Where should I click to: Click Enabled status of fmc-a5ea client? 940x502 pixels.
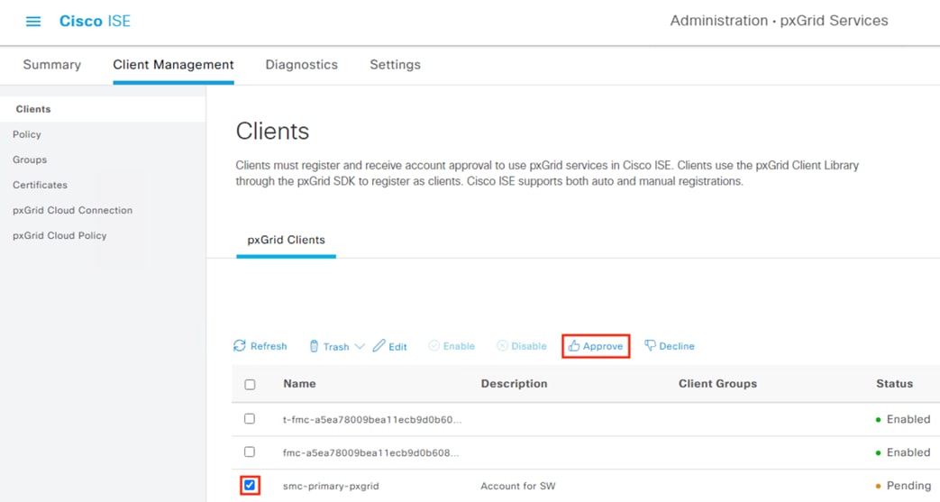[903, 452]
